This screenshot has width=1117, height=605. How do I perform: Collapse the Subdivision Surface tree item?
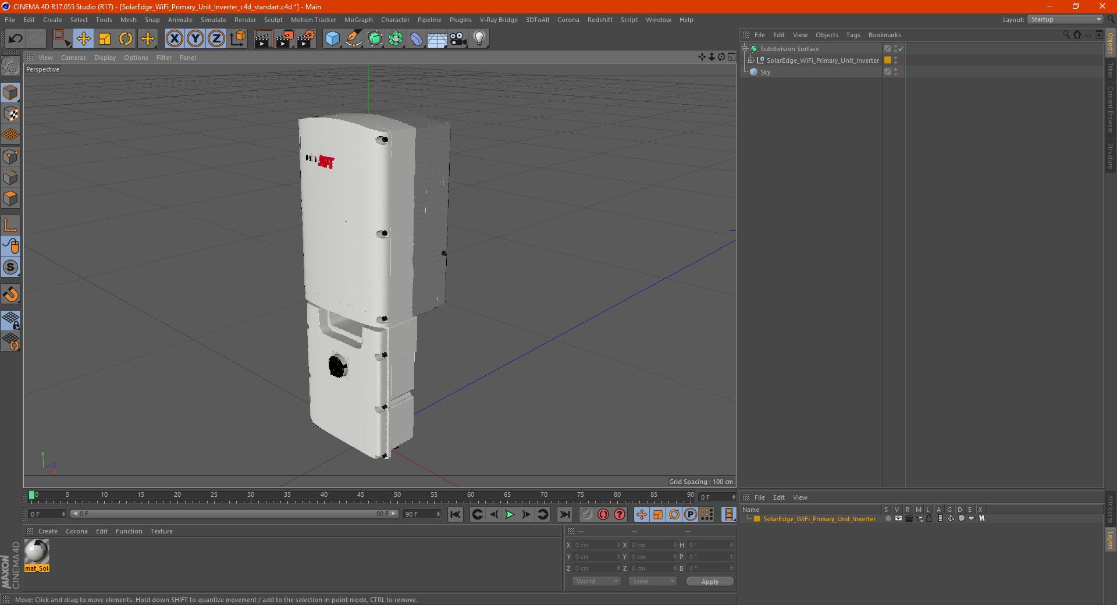pyautogui.click(x=745, y=49)
